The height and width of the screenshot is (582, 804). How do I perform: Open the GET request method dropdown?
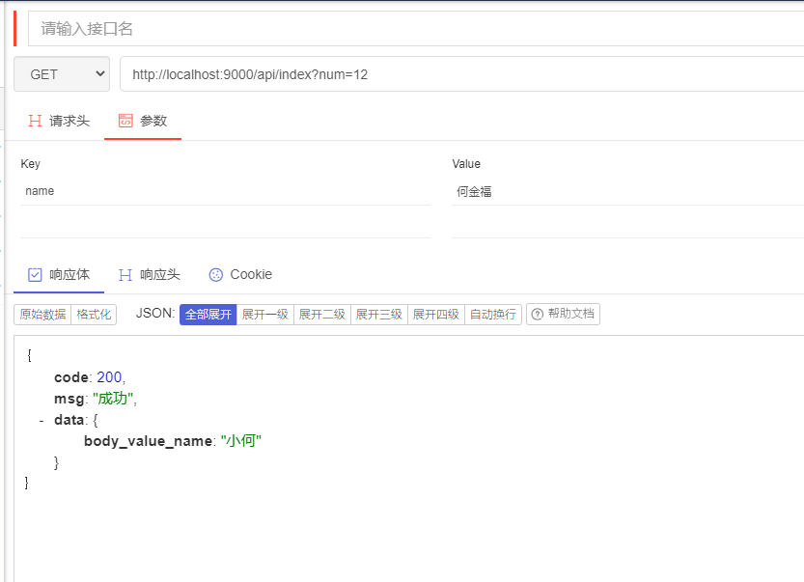click(62, 74)
